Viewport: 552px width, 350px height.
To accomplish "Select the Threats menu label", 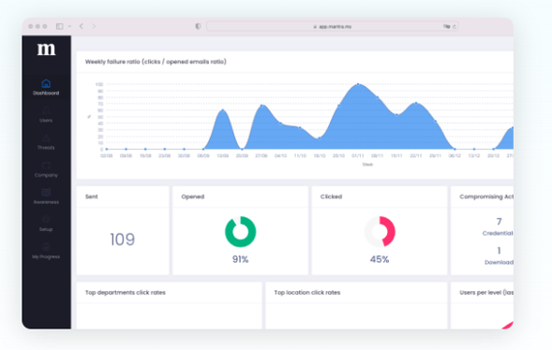I will [46, 148].
